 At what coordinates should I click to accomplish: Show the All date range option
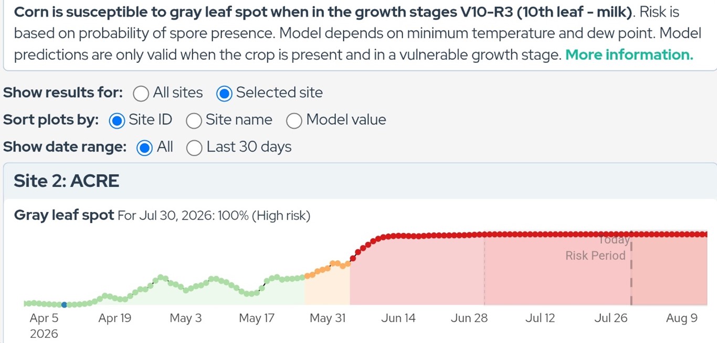coord(144,148)
